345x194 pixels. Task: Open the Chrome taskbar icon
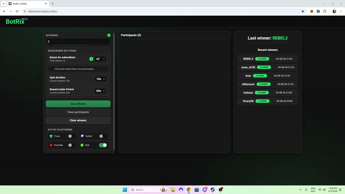click(x=189, y=190)
